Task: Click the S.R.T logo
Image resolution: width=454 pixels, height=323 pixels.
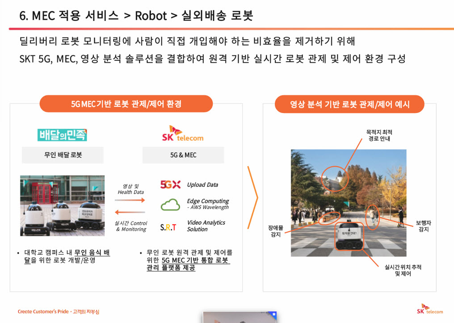Action: (168, 227)
